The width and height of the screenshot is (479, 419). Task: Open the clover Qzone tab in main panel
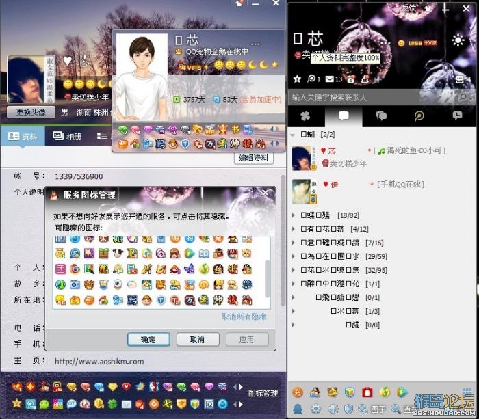click(x=305, y=116)
